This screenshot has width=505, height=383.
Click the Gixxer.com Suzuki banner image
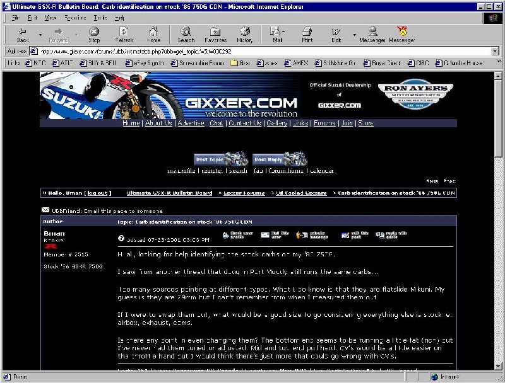tap(169, 95)
